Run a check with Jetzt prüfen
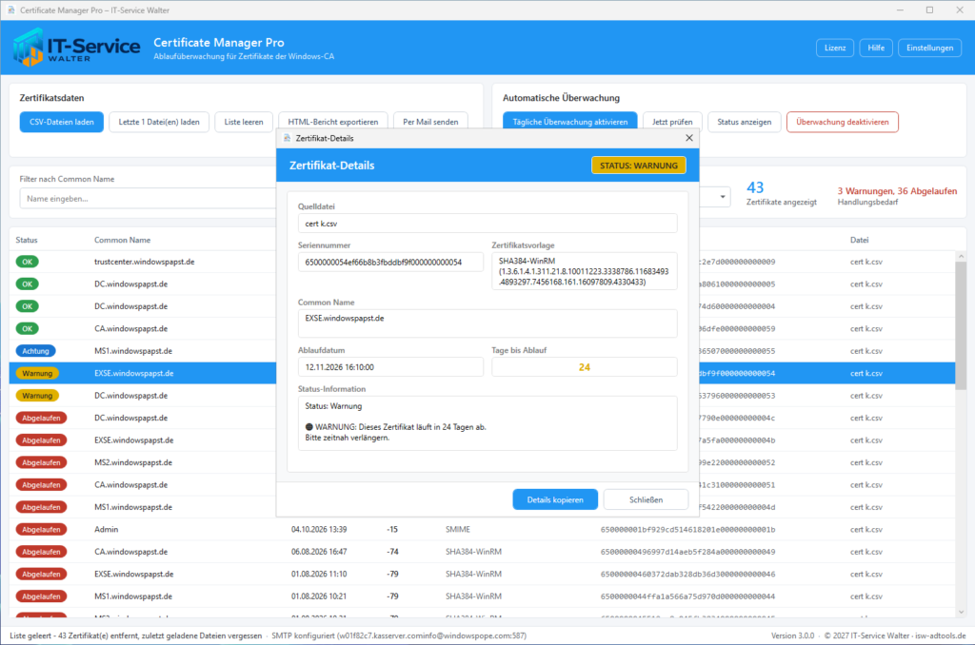 [x=673, y=122]
